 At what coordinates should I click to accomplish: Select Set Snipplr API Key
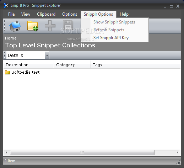[111, 38]
